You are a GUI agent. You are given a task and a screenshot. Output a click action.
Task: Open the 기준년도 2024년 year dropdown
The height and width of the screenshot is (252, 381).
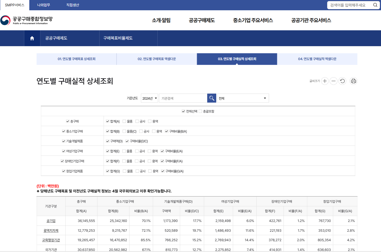tap(149, 98)
